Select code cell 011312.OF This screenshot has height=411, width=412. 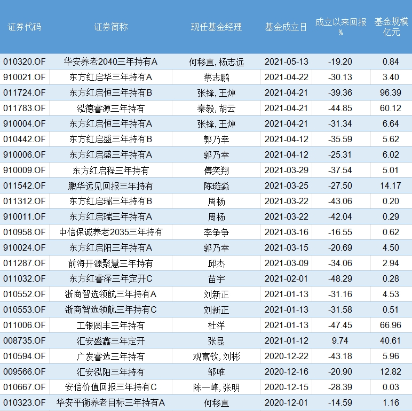[25, 201]
